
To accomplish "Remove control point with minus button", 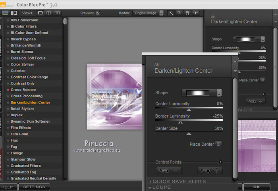I will pos(169,171).
